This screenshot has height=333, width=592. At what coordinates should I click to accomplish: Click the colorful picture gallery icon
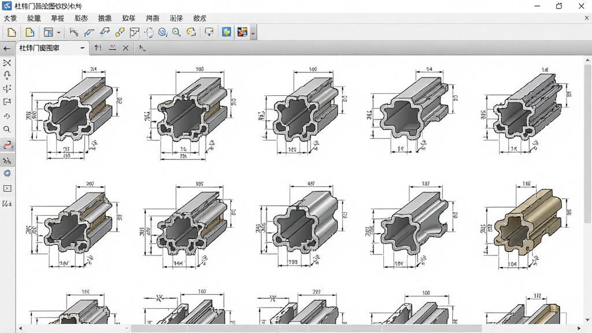point(242,32)
